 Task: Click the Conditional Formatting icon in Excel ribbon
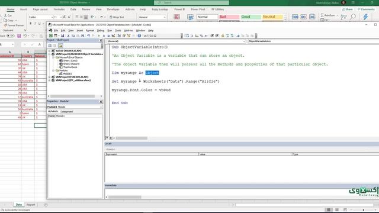tap(176, 17)
